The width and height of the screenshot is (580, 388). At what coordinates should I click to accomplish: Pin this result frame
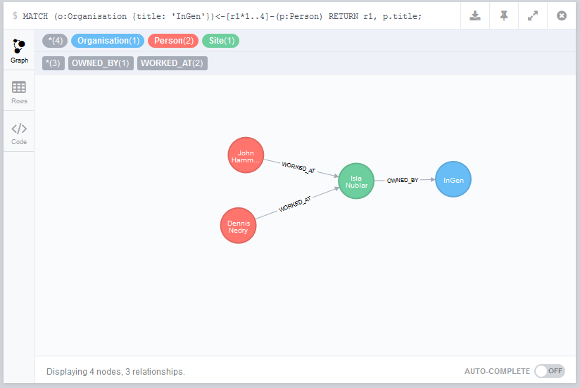tap(504, 15)
